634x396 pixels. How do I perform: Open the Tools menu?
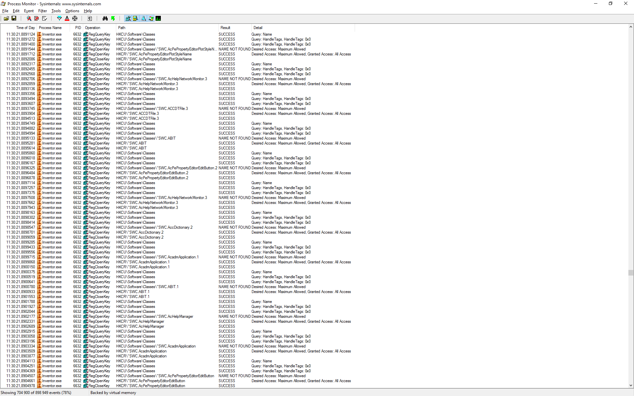click(x=56, y=11)
